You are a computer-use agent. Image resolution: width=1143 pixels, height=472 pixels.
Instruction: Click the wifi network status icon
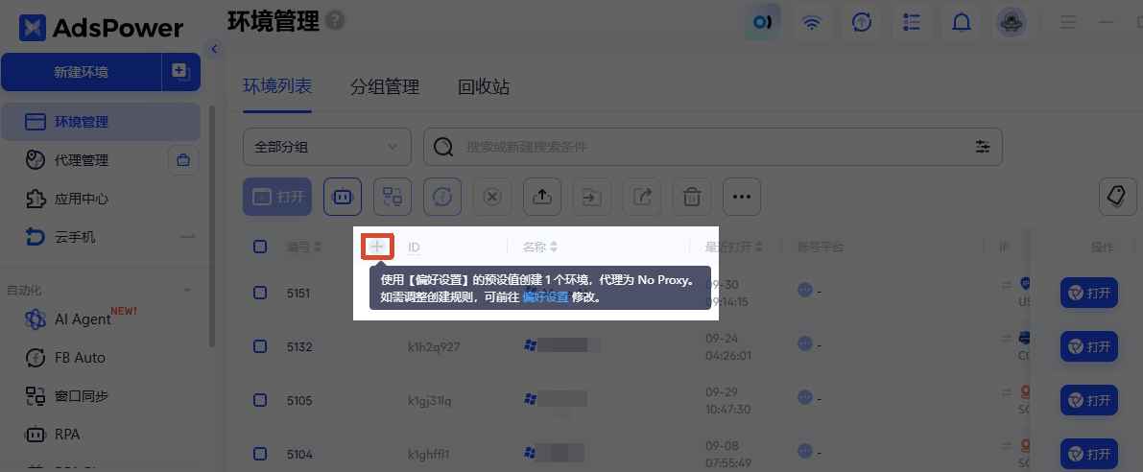click(812, 22)
